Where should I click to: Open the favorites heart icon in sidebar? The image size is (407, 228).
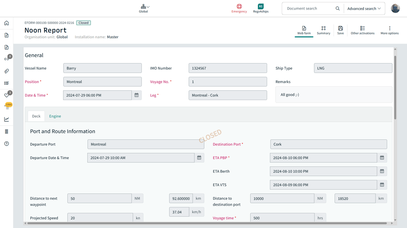click(x=7, y=95)
